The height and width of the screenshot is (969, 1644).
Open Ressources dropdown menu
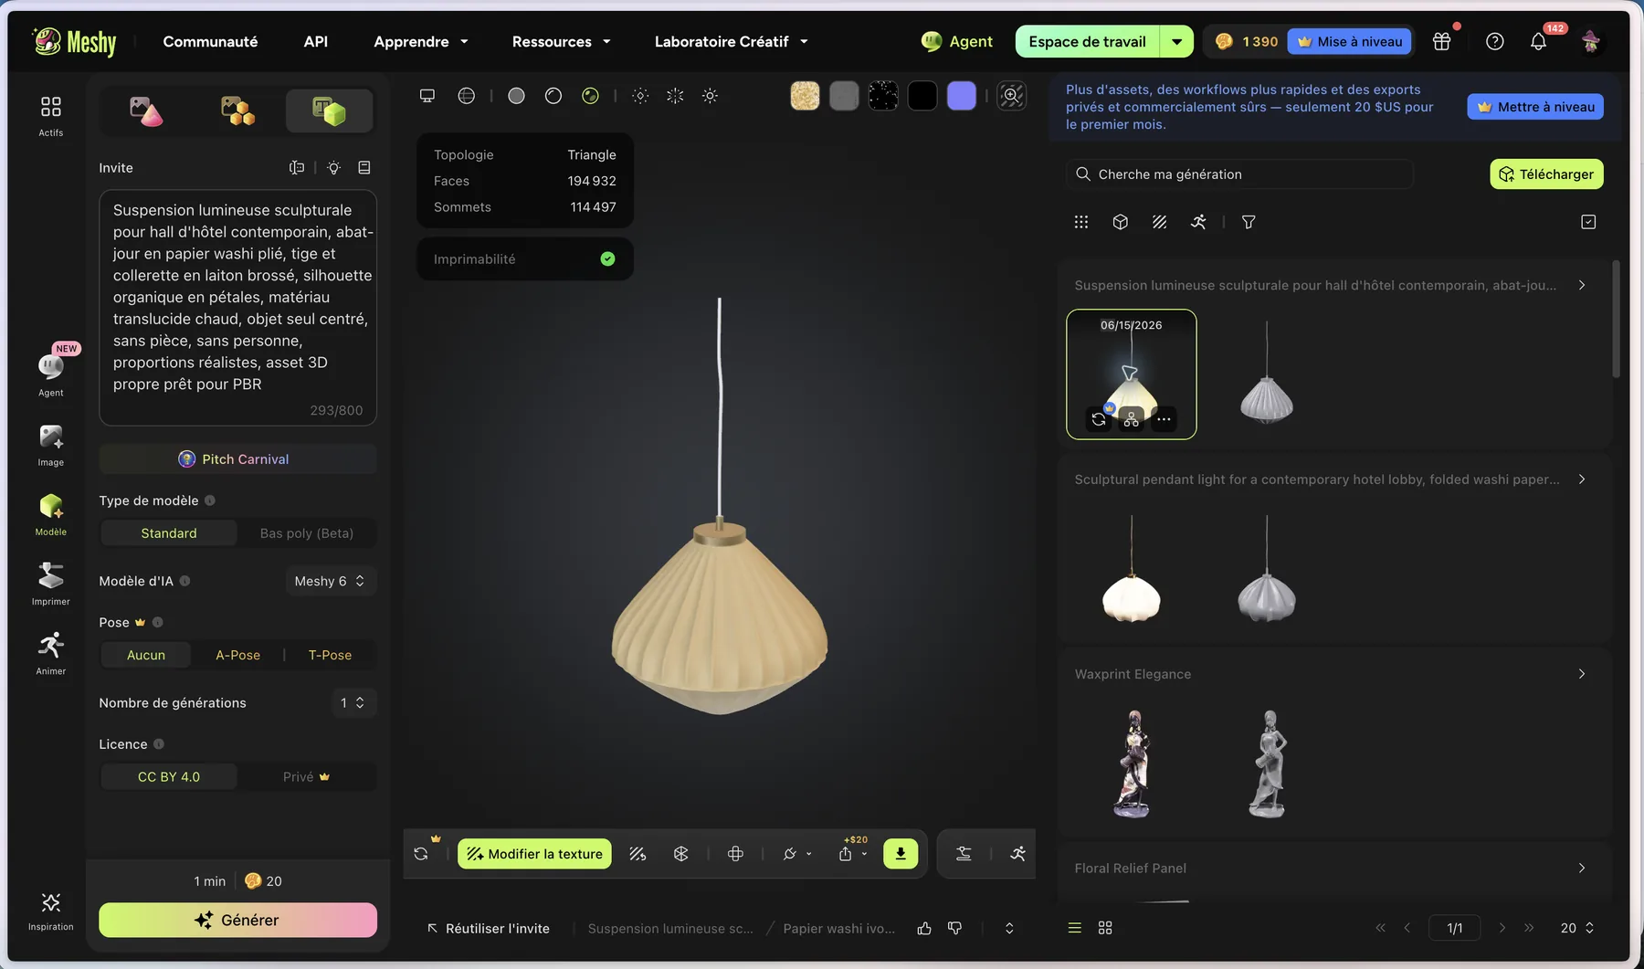point(561,41)
